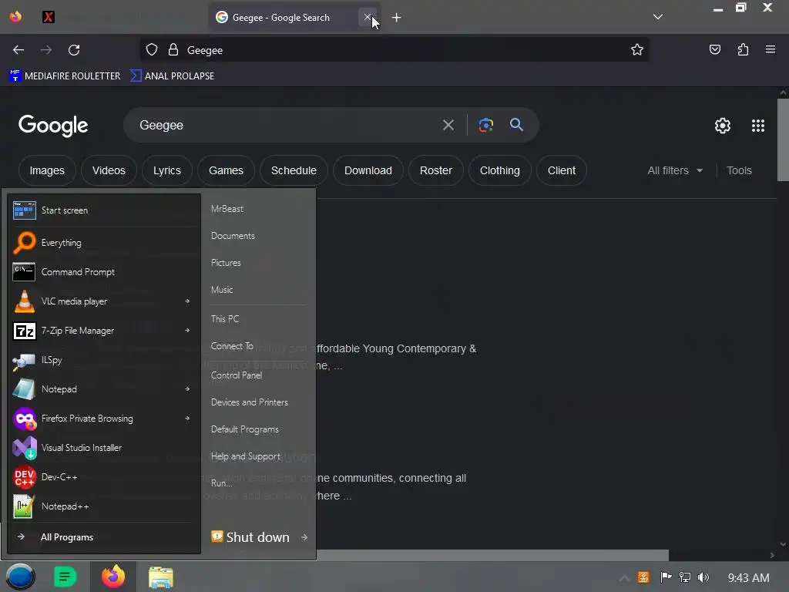Launch Firefox Private Browsing
Viewport: 789px width, 592px height.
click(96, 419)
